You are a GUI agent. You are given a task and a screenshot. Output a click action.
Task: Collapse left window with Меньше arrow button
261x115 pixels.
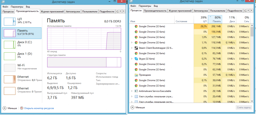coord(4,108)
